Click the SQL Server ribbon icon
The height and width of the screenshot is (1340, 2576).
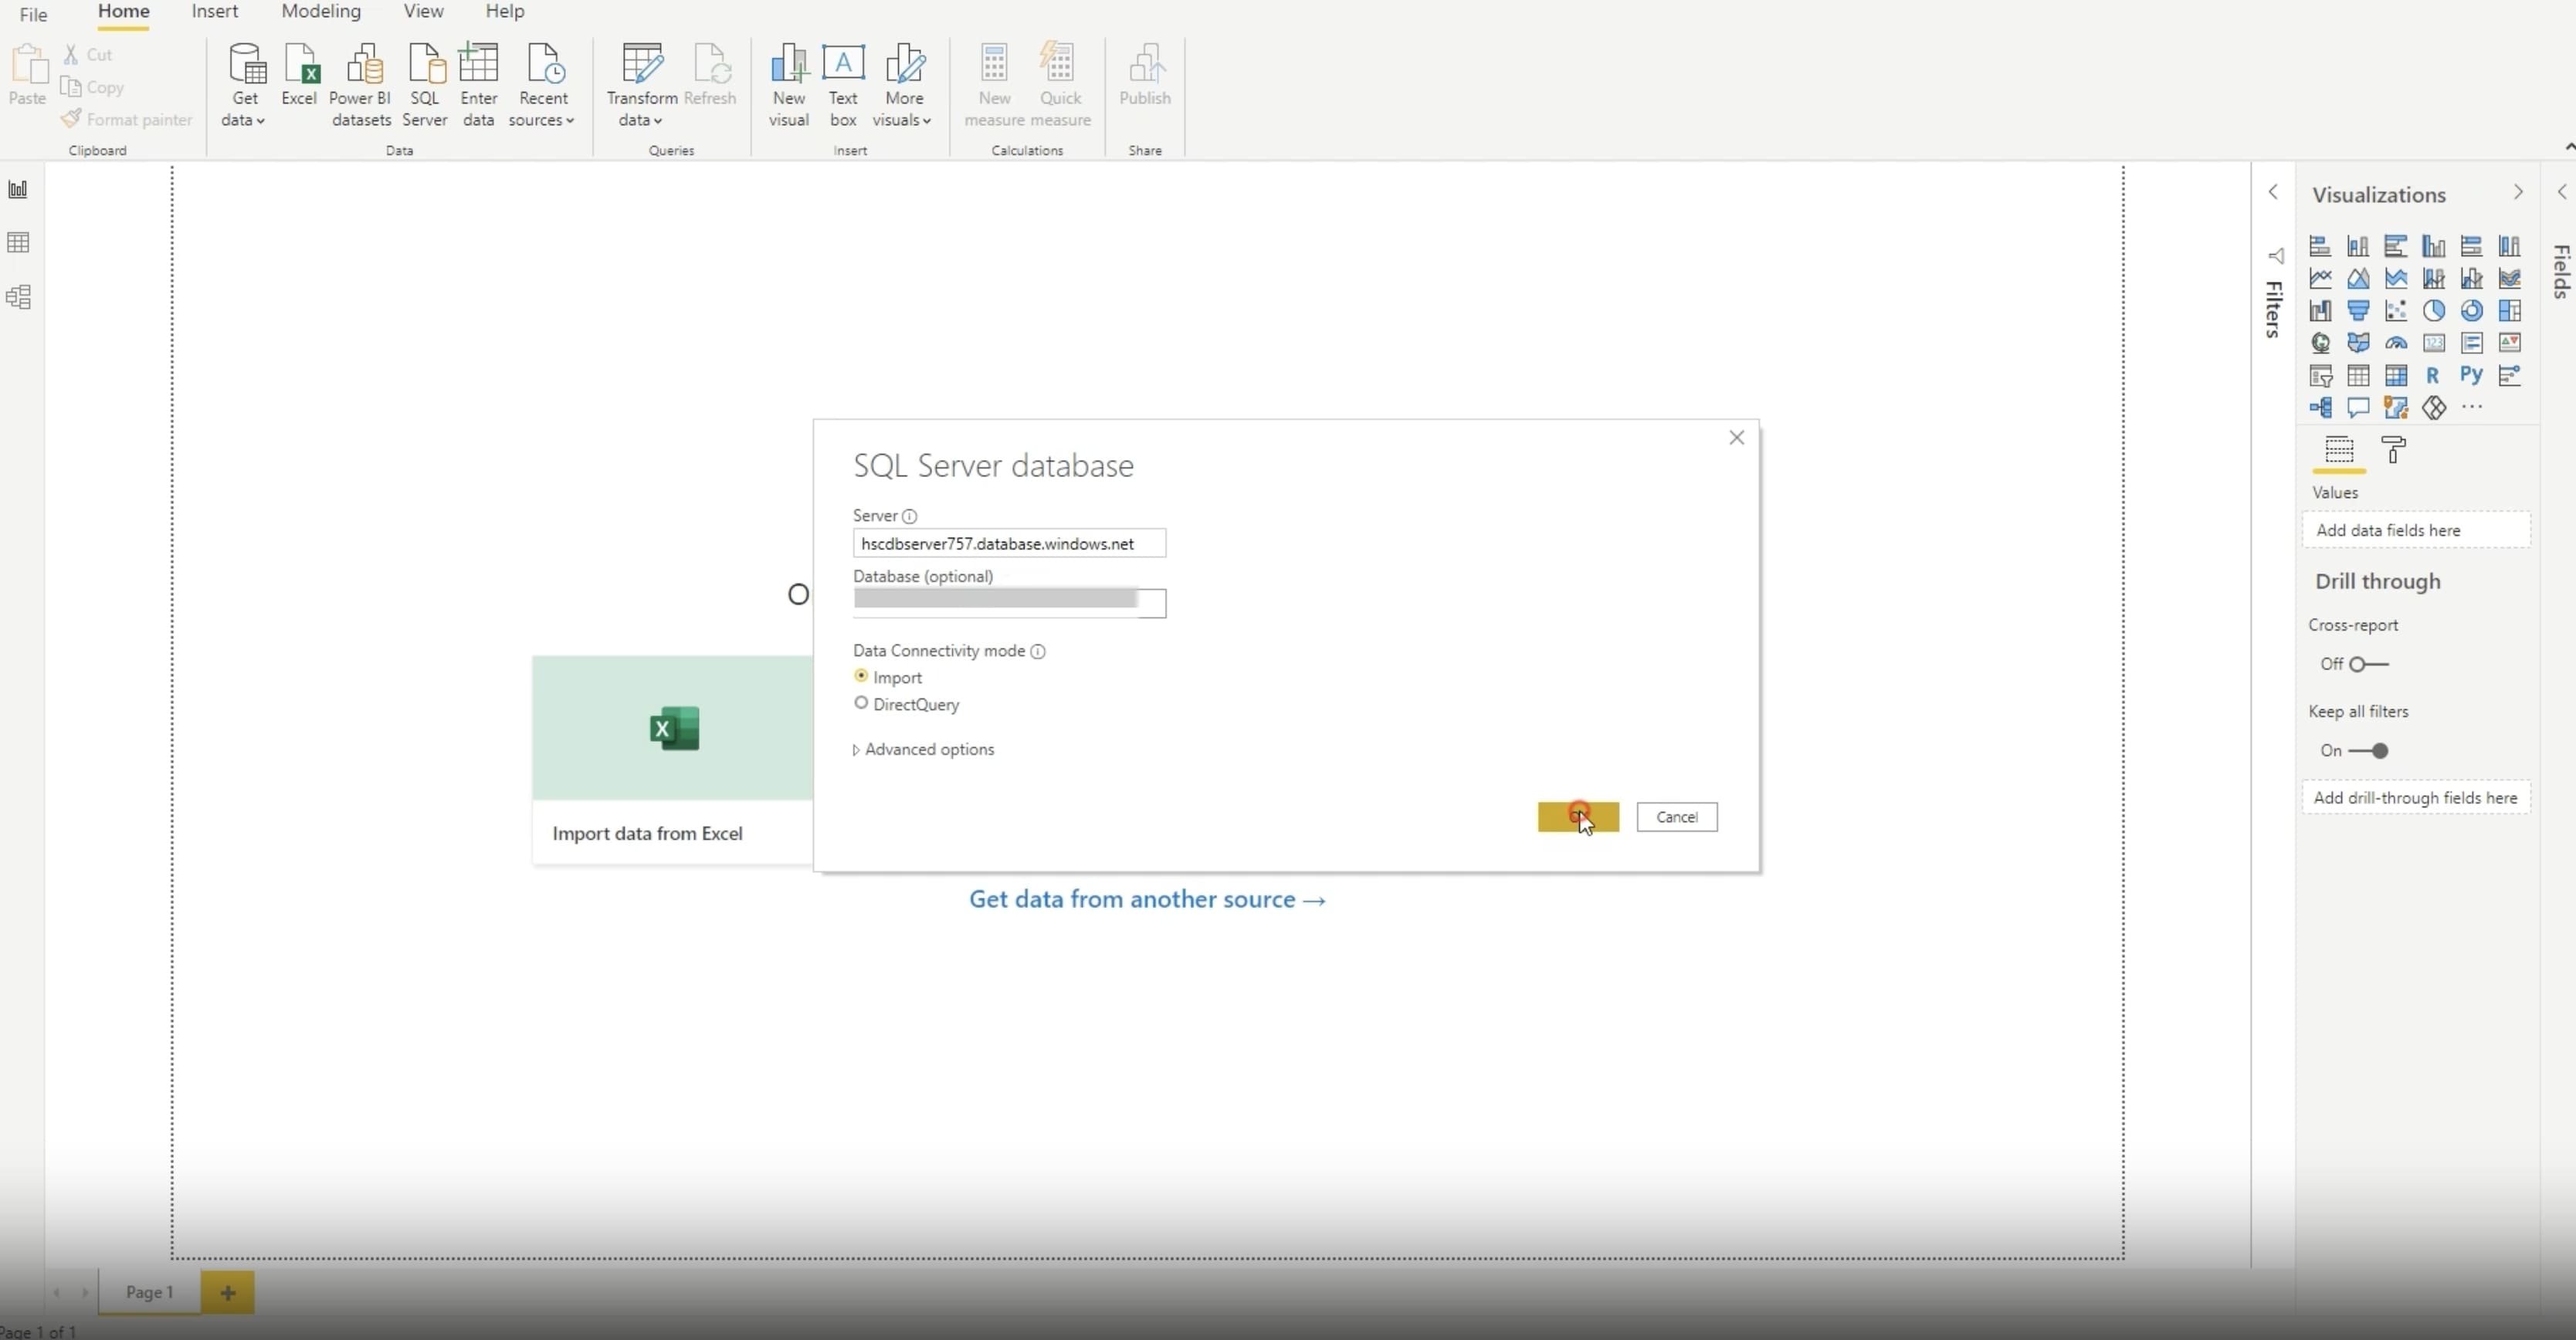click(425, 85)
